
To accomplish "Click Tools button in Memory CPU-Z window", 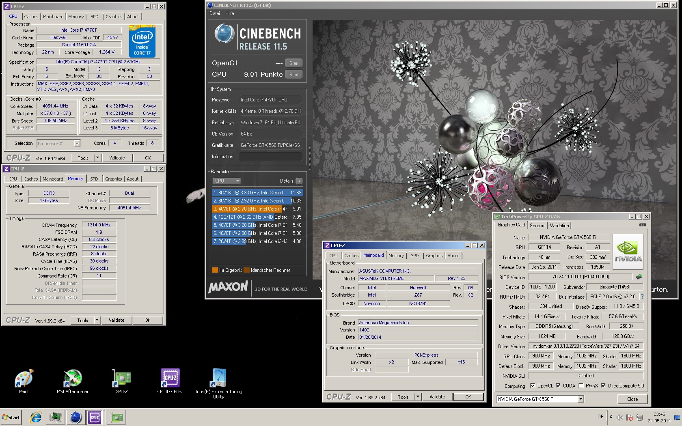I will (x=82, y=320).
